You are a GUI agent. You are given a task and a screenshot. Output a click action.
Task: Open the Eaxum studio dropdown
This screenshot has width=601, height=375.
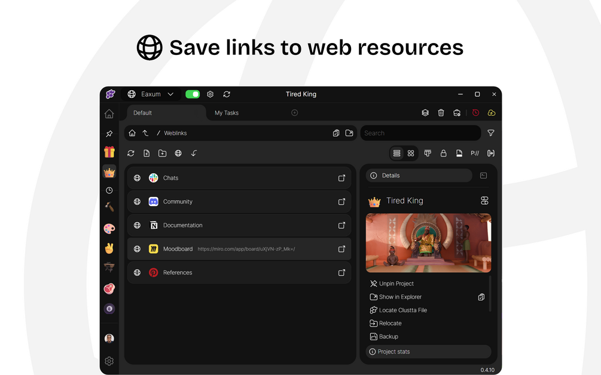coord(151,94)
